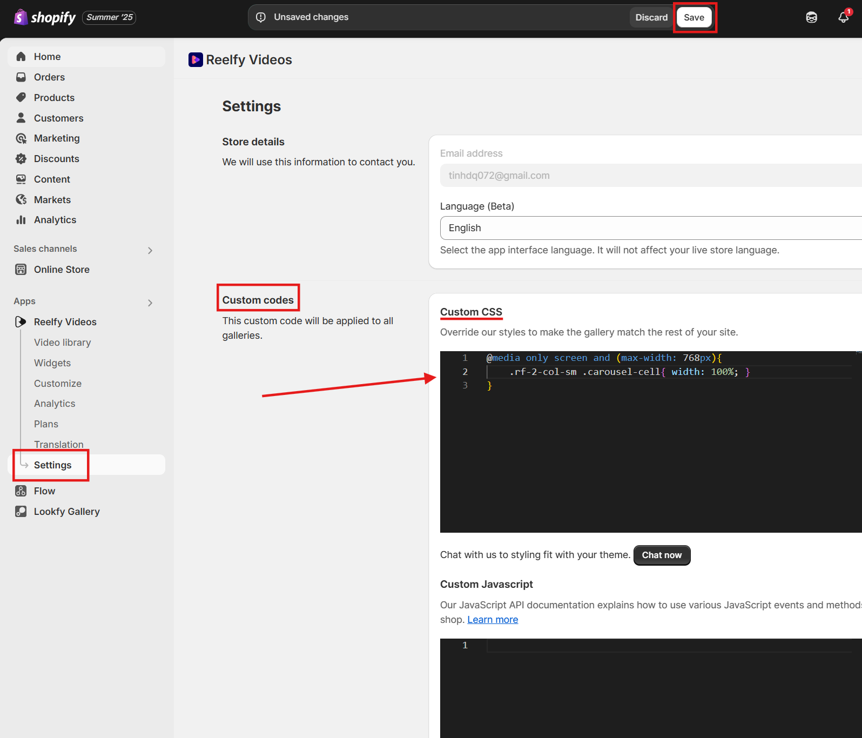Click the Content label in sidebar
Image resolution: width=862 pixels, height=738 pixels.
[x=52, y=179]
